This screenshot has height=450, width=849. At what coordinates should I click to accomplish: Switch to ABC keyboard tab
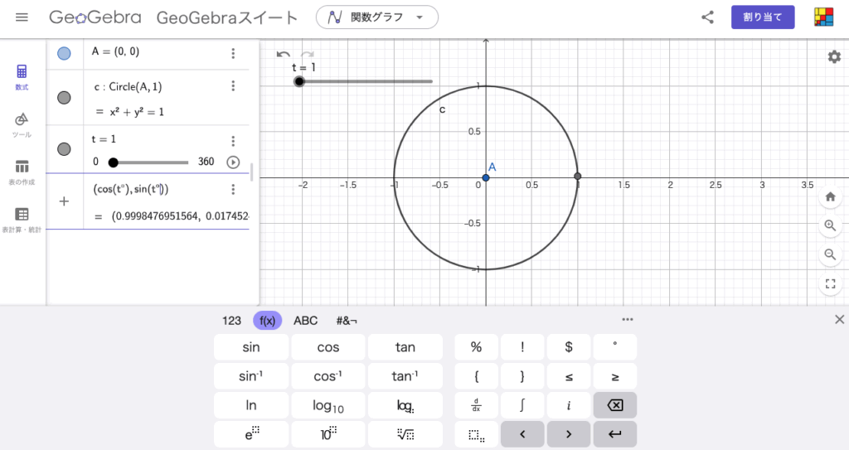(305, 321)
